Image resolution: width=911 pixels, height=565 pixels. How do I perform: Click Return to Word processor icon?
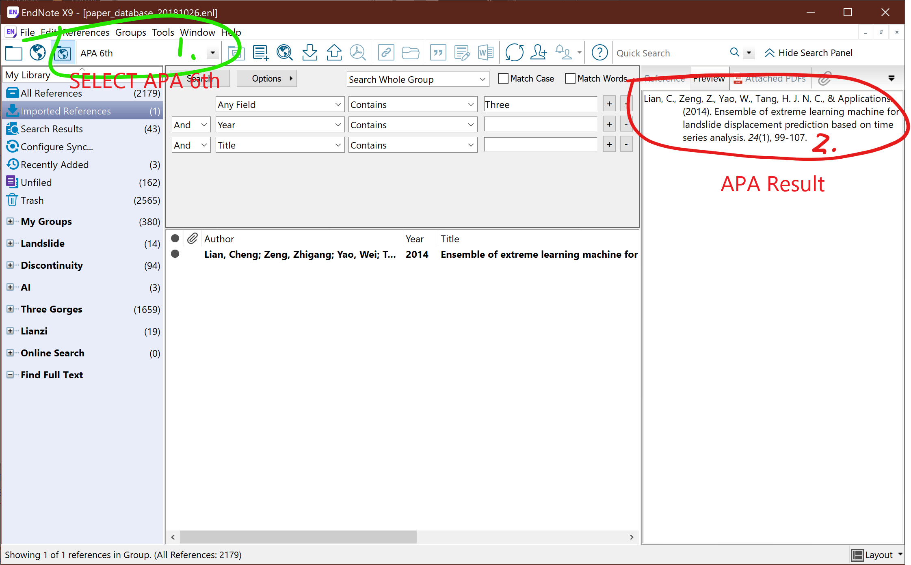coord(486,53)
